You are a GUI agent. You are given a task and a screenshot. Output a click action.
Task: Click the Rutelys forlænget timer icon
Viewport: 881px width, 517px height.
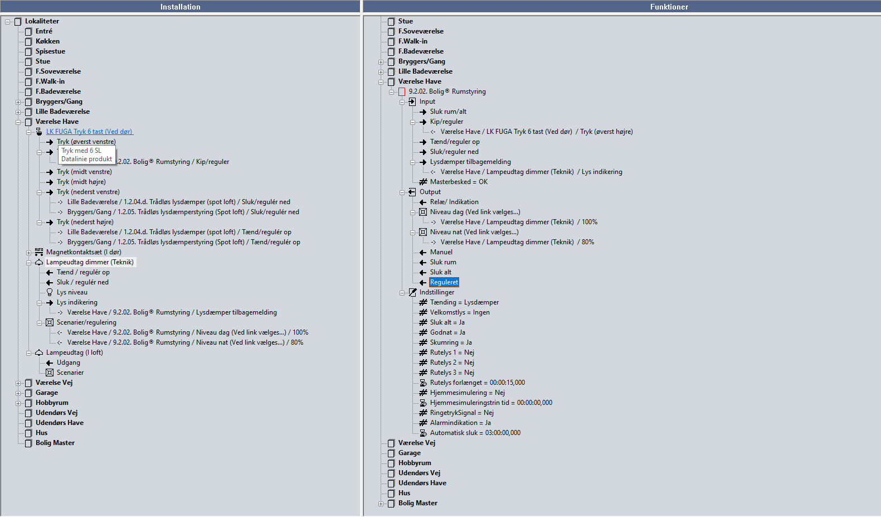click(423, 383)
